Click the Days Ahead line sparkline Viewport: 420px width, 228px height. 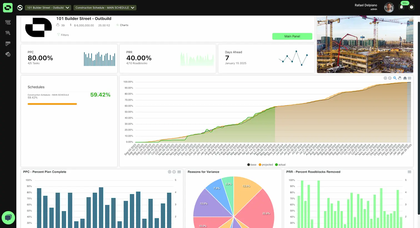coord(293,58)
